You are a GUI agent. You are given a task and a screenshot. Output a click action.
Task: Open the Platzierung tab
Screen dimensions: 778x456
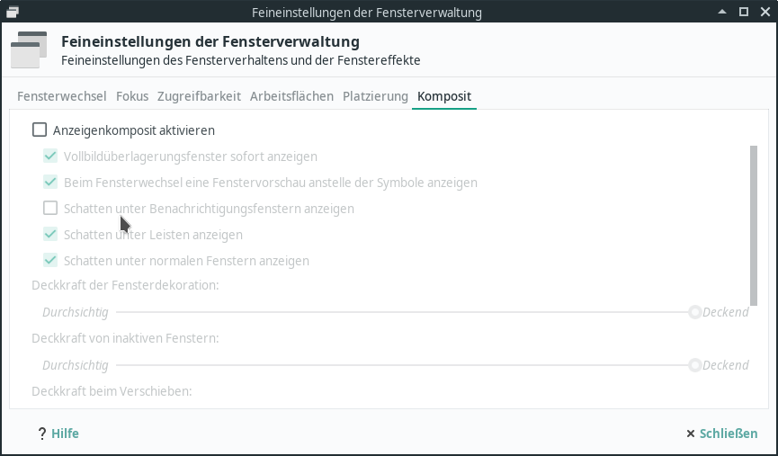coord(375,96)
